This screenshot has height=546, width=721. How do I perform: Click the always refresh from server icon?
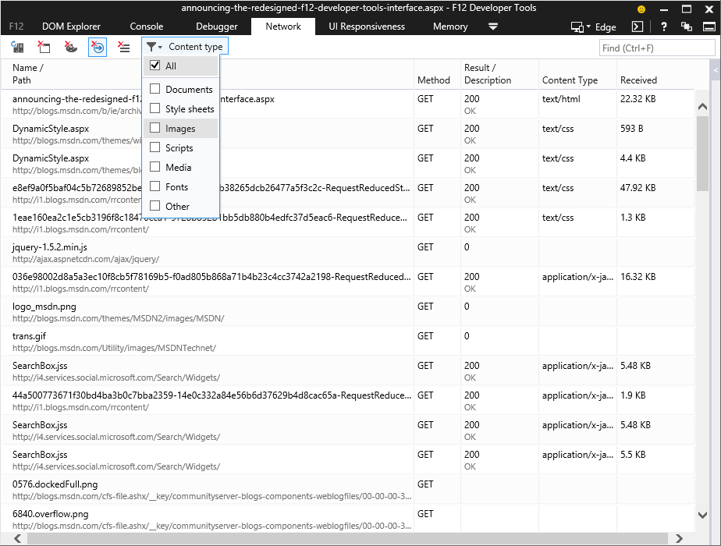pyautogui.click(x=17, y=47)
